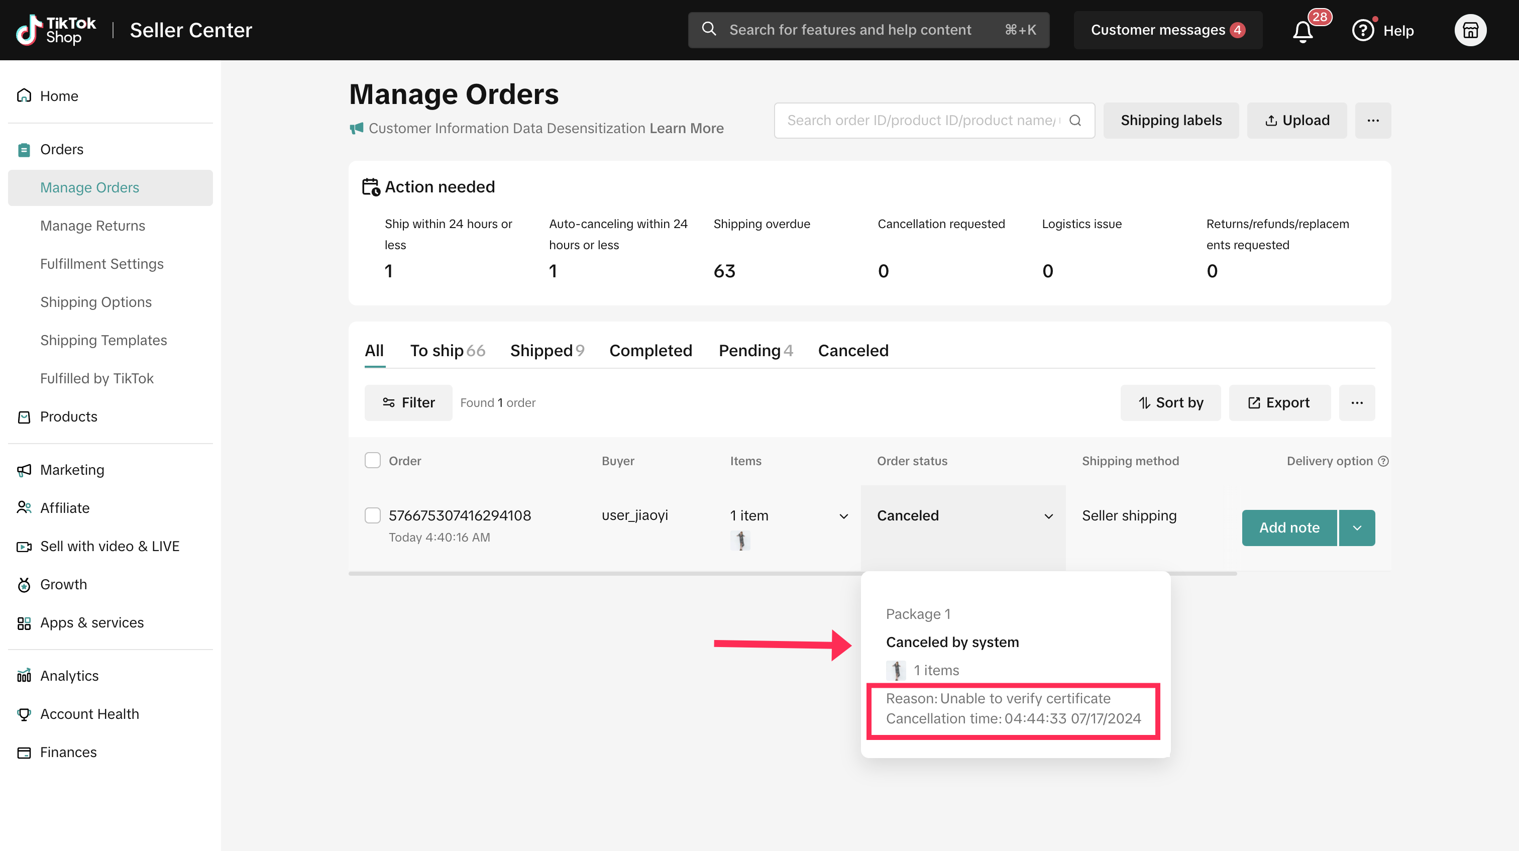Expand the 1 item chevron

[844, 516]
